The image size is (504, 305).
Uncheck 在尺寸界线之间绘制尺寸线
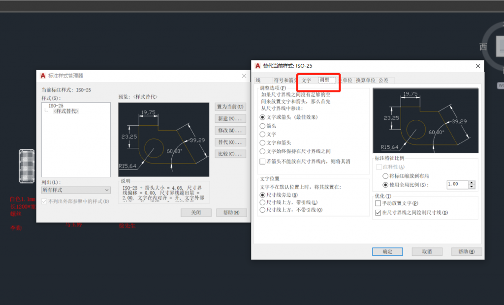378,213
